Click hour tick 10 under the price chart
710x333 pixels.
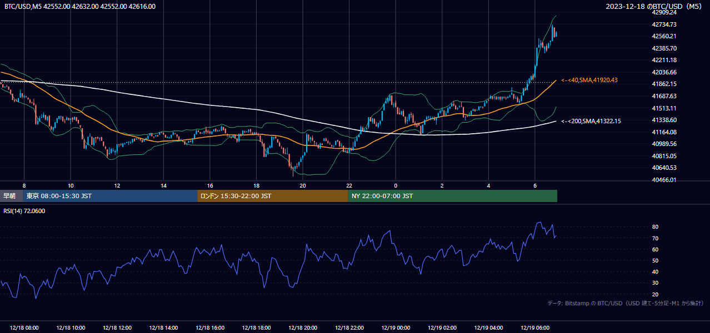click(71, 185)
